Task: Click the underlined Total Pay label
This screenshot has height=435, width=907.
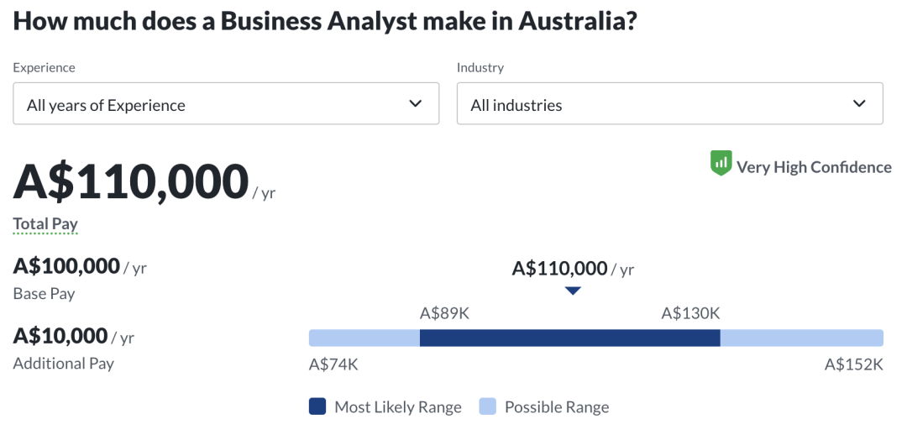Action: point(45,224)
